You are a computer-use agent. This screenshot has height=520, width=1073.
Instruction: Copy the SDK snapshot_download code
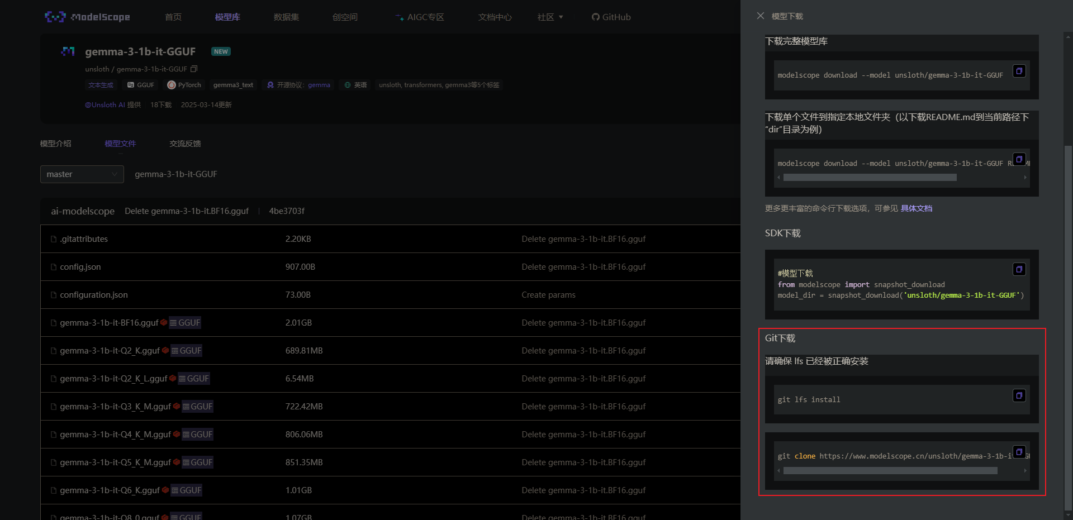pyautogui.click(x=1019, y=269)
